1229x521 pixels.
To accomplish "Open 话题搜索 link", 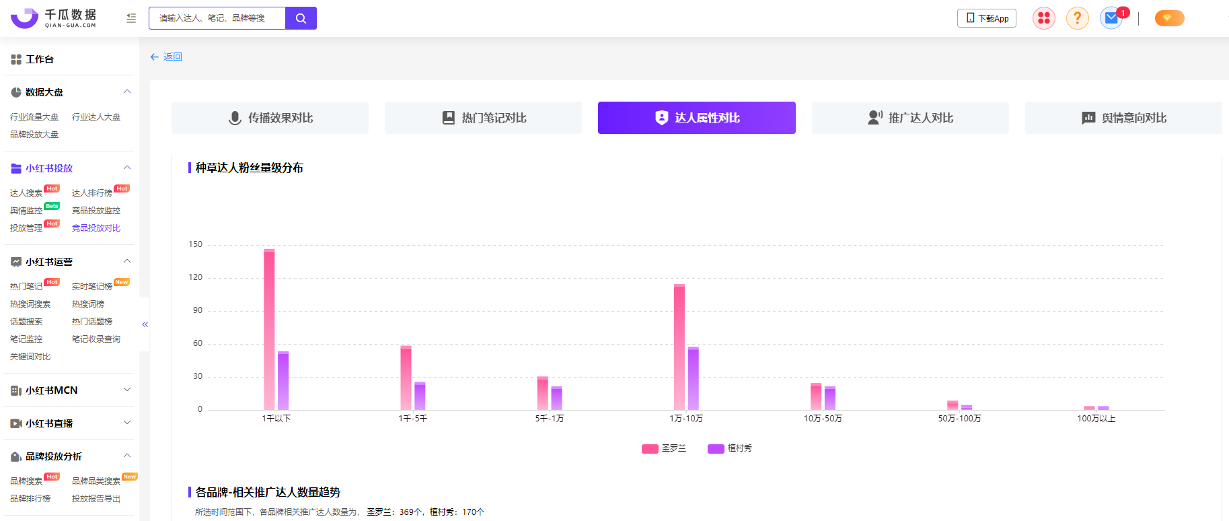I will click(26, 322).
